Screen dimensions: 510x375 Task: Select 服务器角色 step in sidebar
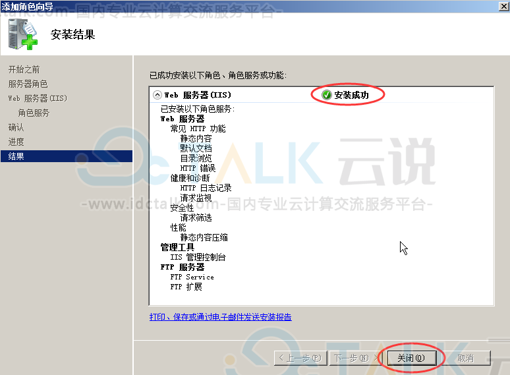[28, 84]
